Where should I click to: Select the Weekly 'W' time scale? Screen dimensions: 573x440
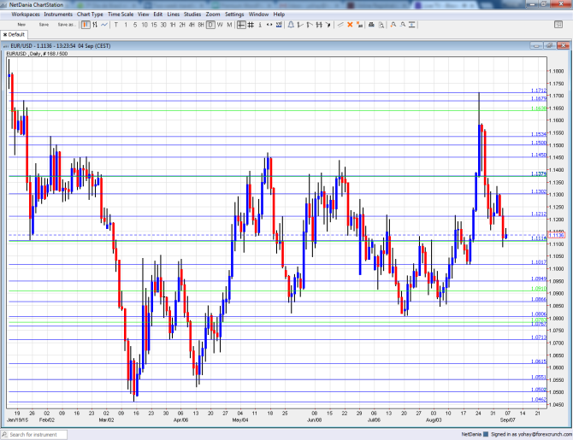220,25
